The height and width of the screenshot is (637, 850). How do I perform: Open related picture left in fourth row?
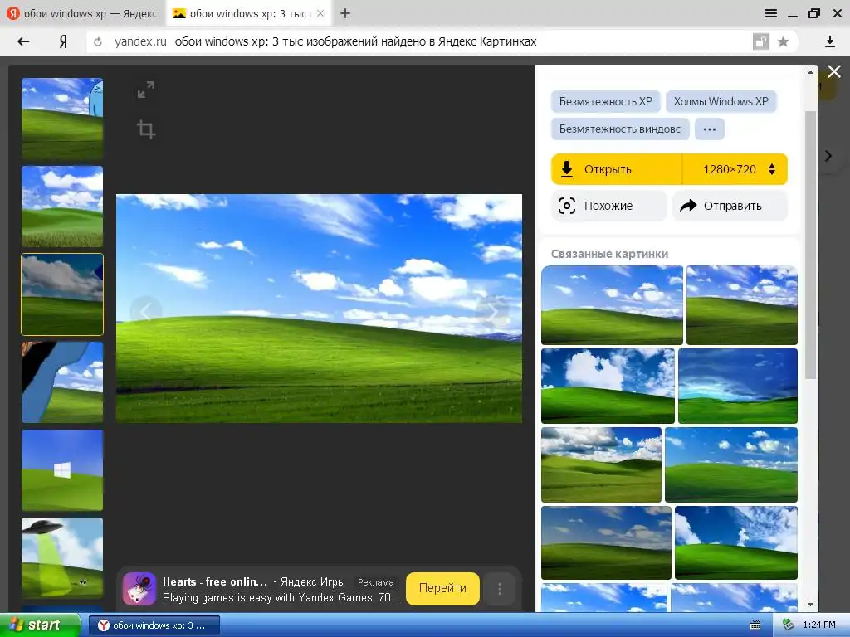[x=606, y=542]
